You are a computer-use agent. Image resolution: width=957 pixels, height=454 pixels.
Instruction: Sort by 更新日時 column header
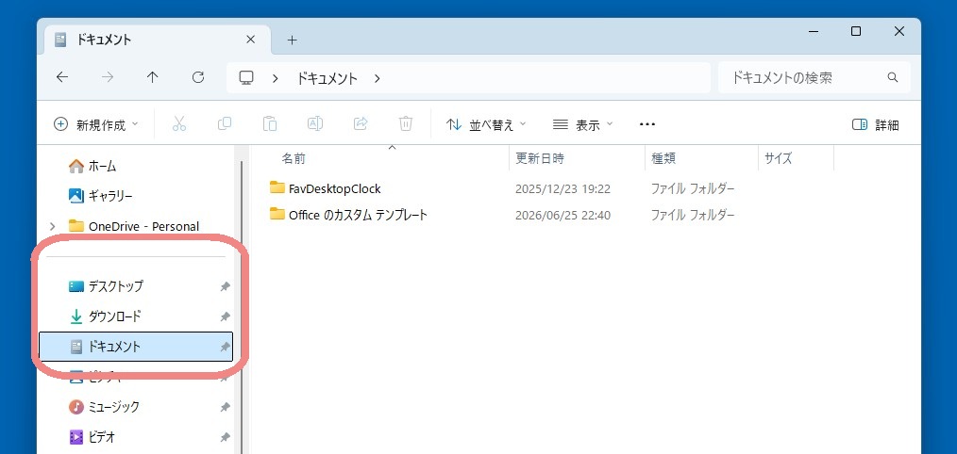[x=540, y=158]
